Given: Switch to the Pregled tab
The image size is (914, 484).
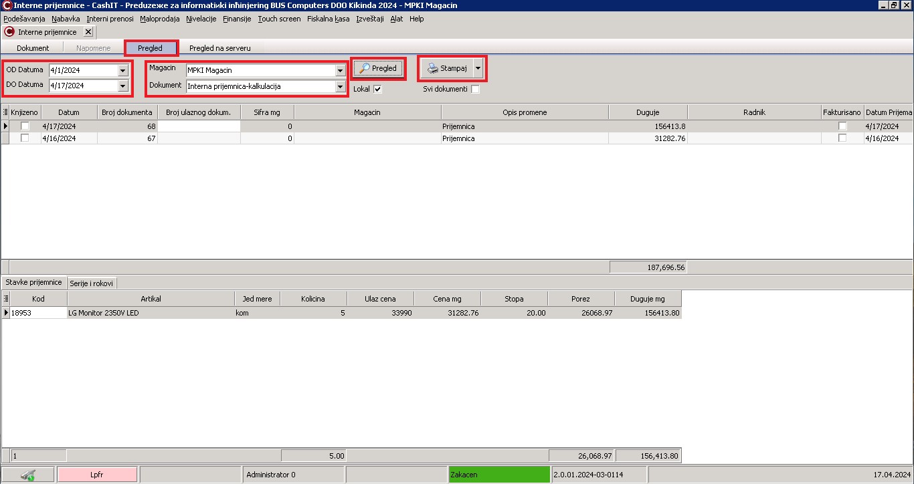Looking at the screenshot, I should [x=151, y=48].
